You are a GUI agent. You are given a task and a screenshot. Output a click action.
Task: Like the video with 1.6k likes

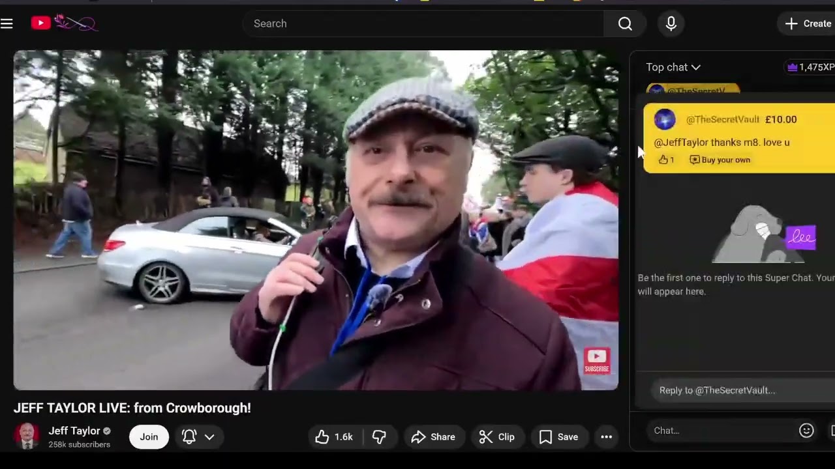[334, 437]
